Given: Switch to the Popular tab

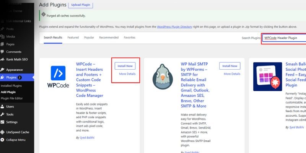Looking at the screenshot, I should pyautogui.click(x=89, y=37).
